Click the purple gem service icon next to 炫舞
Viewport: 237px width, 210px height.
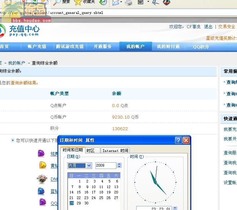click(41, 153)
